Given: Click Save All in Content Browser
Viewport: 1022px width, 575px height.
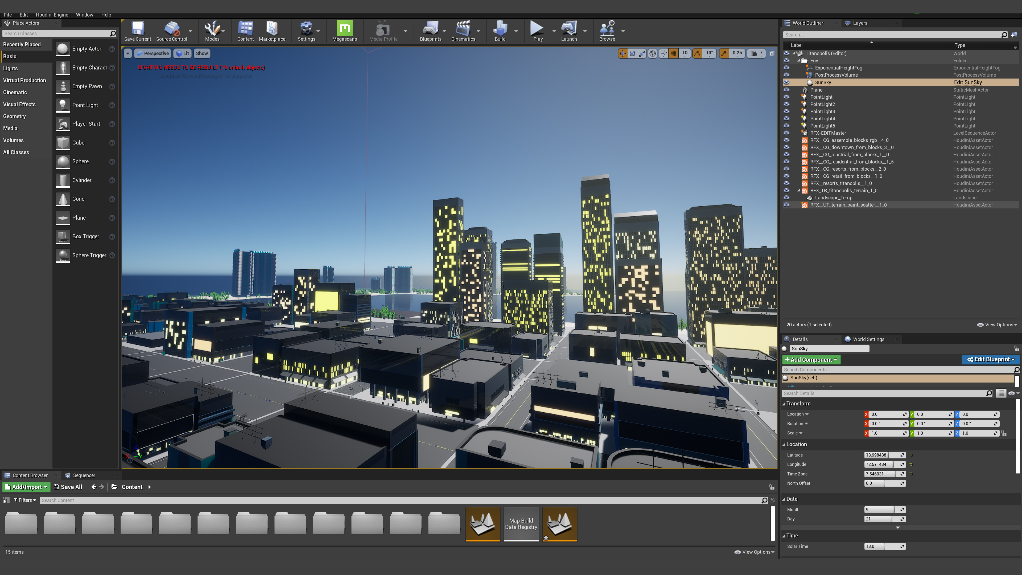Looking at the screenshot, I should (x=68, y=487).
